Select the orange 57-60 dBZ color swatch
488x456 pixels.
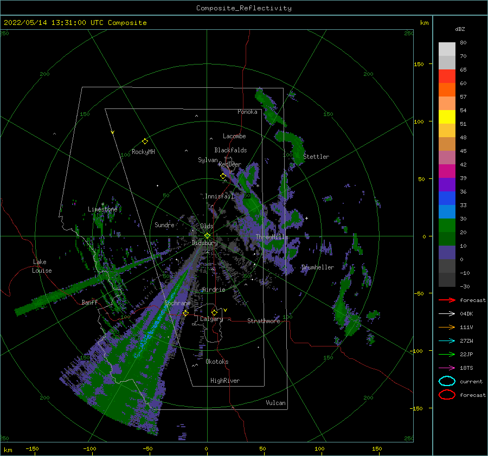447,90
